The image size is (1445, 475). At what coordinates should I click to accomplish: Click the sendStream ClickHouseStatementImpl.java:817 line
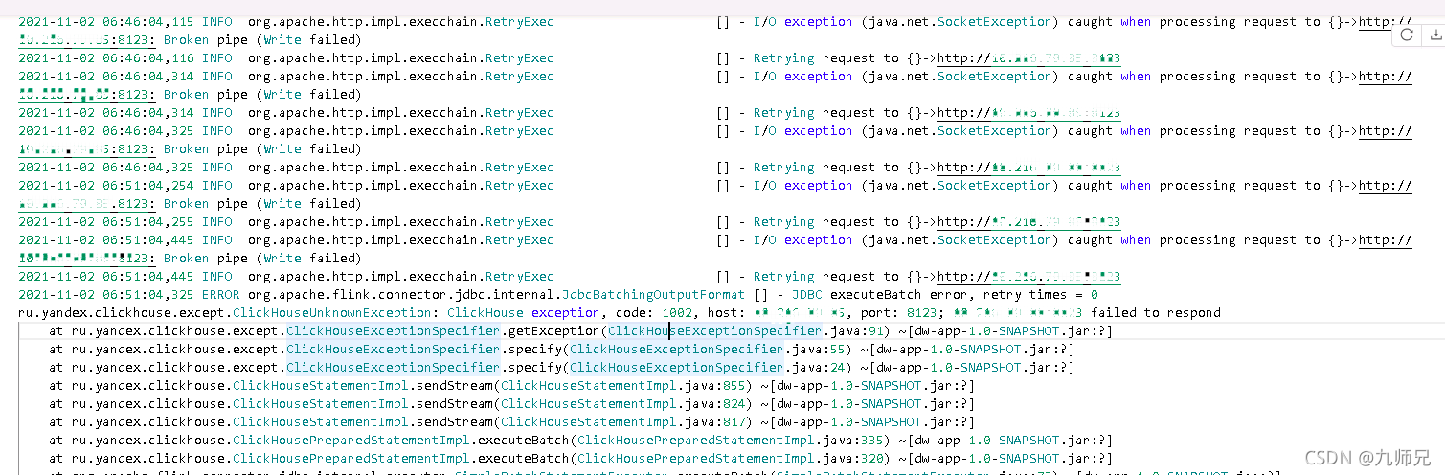tap(511, 422)
